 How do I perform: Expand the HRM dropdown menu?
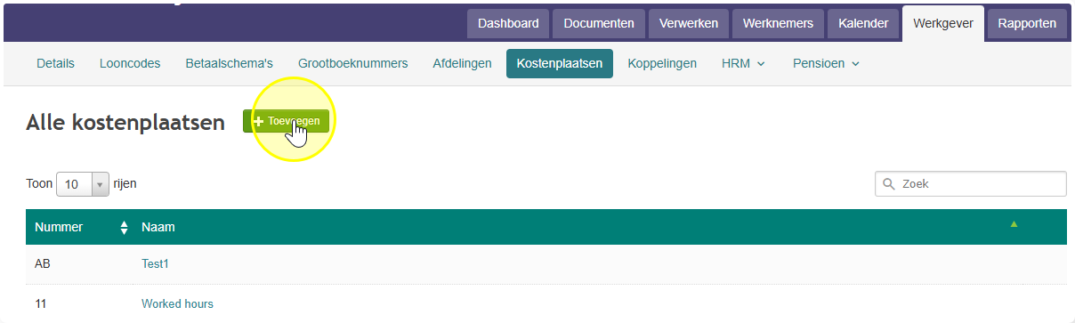point(743,63)
